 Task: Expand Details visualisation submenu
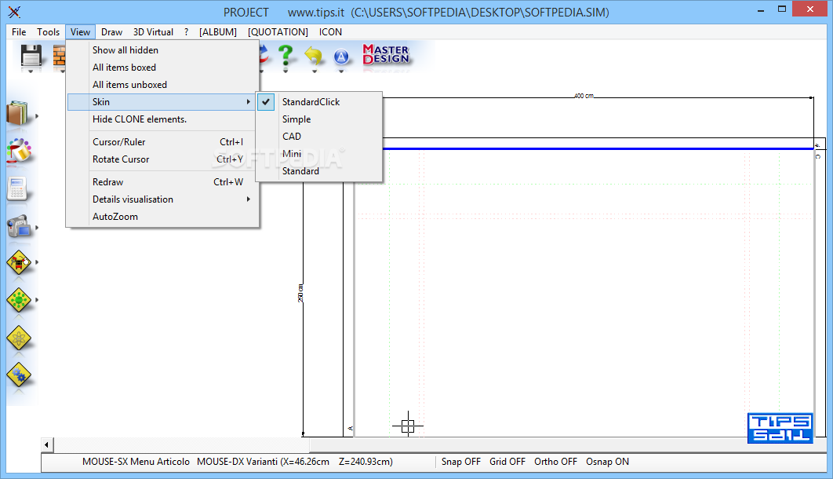pos(248,199)
